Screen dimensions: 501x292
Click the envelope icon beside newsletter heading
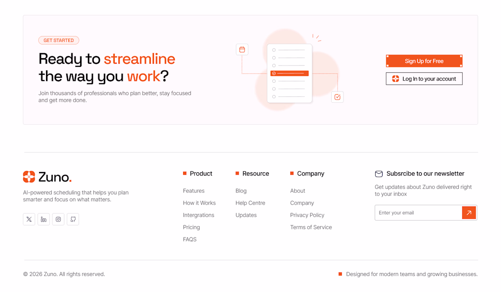[x=378, y=174]
